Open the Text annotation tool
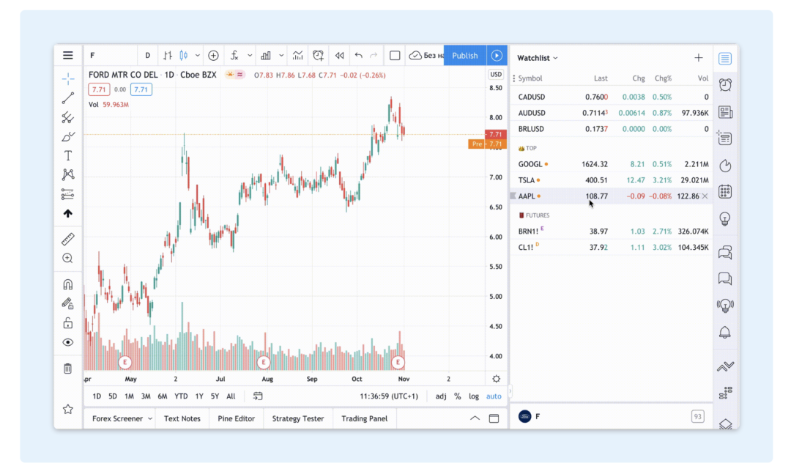This screenshot has height=466, width=791. click(x=68, y=155)
